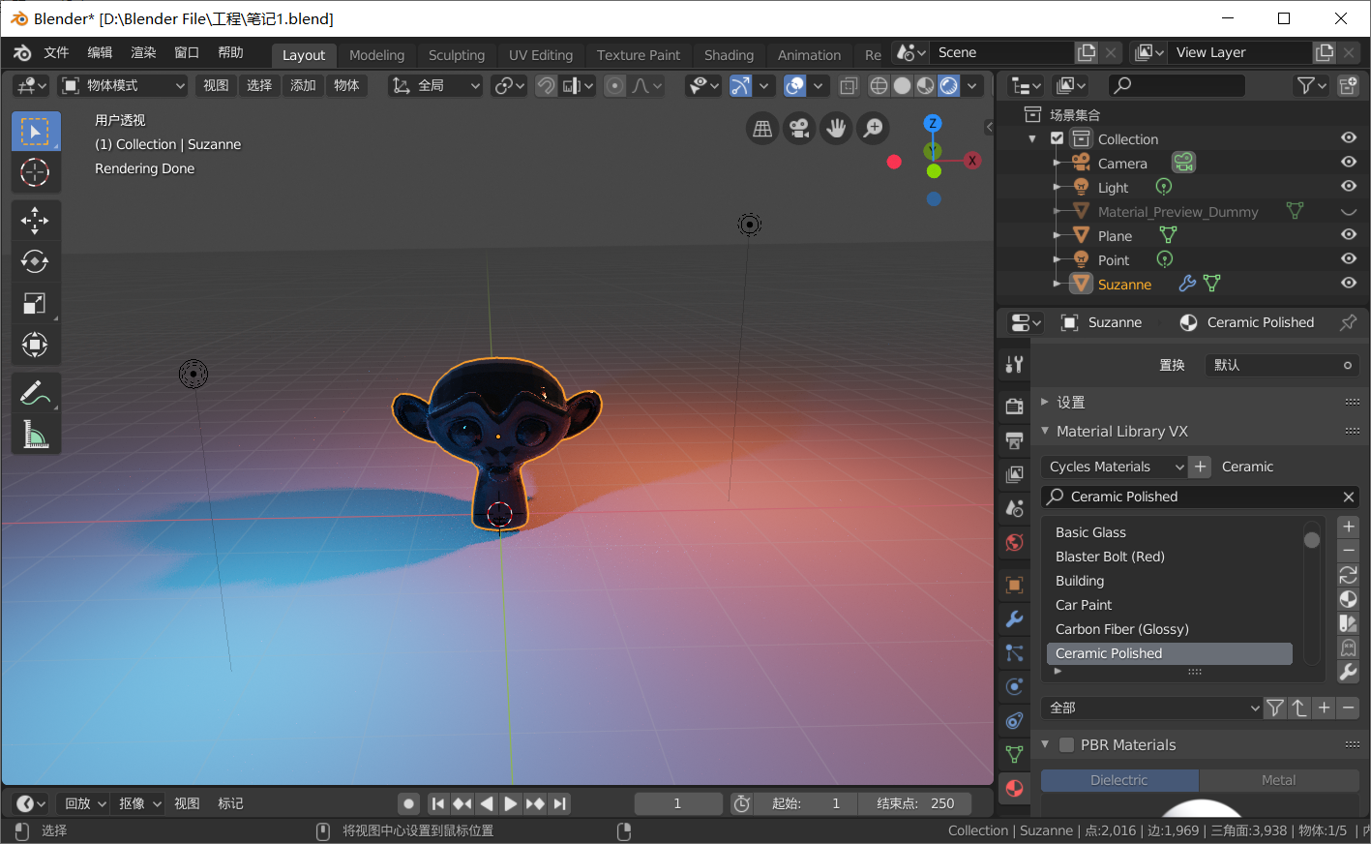Open the 全部 category dropdown

1152,708
